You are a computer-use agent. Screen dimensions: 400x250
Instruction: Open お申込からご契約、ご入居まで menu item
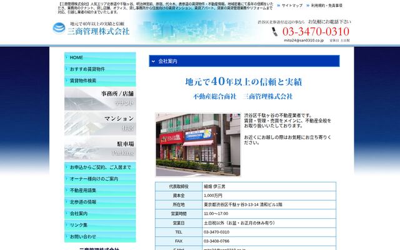[100, 167]
